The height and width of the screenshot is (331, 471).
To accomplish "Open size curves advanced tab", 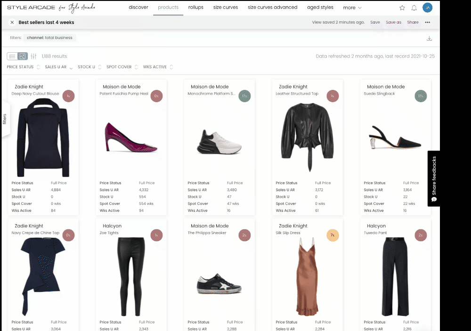I will (272, 7).
